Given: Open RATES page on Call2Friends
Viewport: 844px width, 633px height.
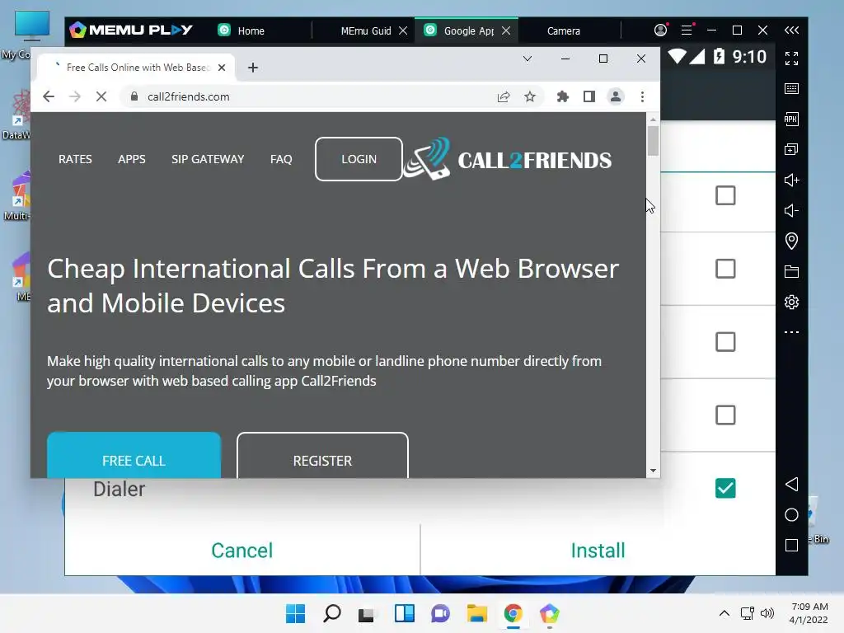Looking at the screenshot, I should click(x=75, y=159).
